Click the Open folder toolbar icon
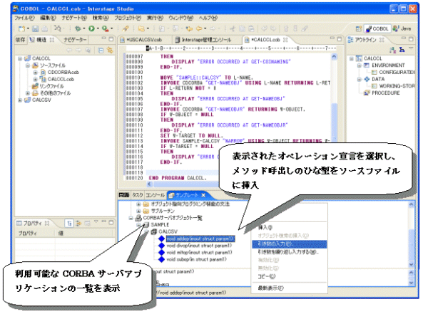423x314 pixels. [141, 28]
